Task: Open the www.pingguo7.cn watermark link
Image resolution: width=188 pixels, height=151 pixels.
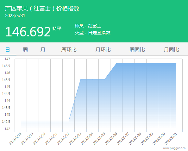Action: [x=174, y=148]
